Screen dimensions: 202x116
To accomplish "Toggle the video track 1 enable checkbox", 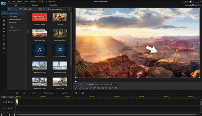I will tap(9, 102).
